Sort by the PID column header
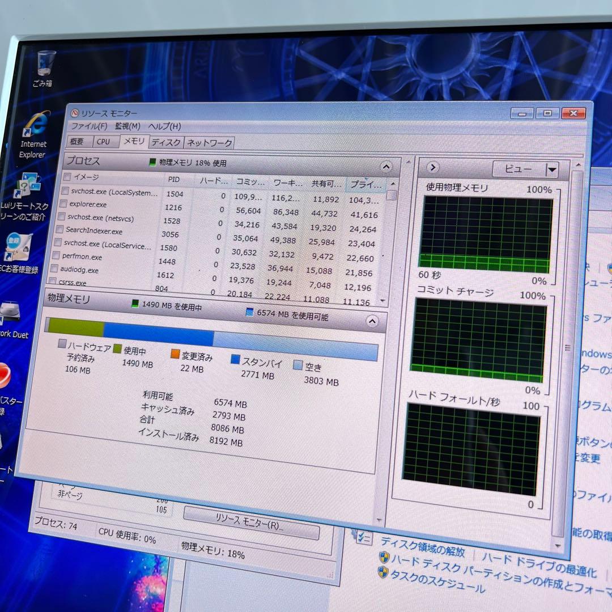The height and width of the screenshot is (612, 612). tap(174, 179)
